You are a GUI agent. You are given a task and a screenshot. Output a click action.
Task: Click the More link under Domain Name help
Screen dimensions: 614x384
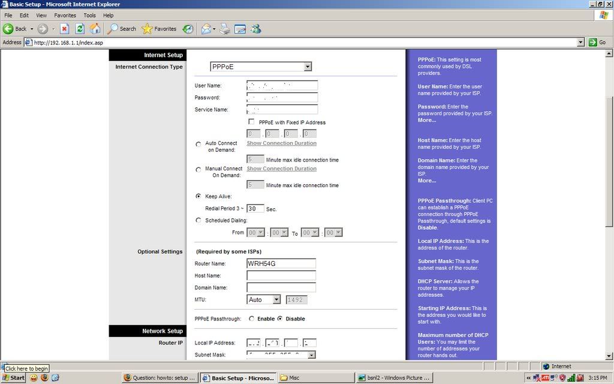click(x=427, y=181)
